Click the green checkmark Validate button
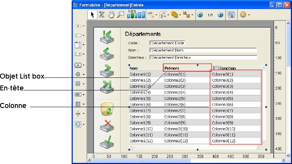This screenshot has height=164, width=292. [x=107, y=142]
